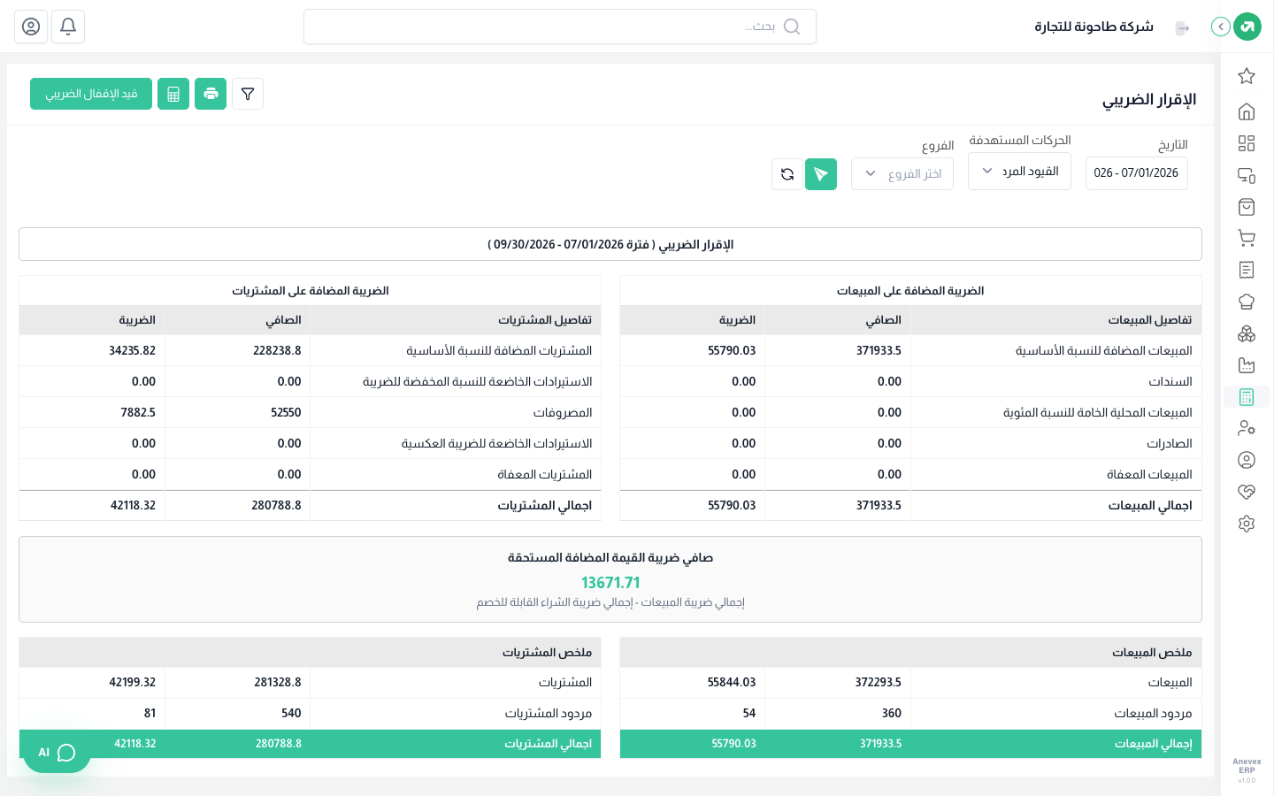Click the date range field showing 07/01/2026
This screenshot has height=796, width=1274.
point(1137,173)
